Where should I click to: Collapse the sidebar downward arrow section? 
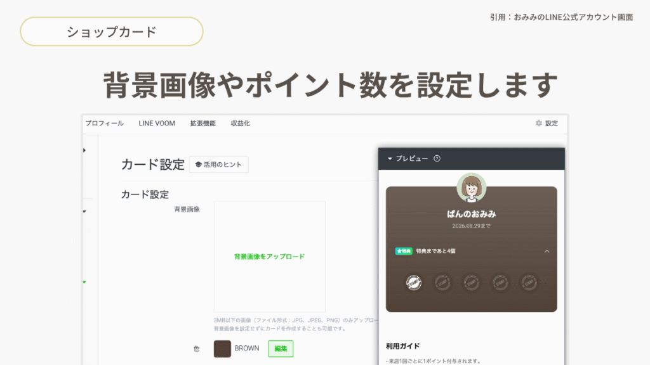pyautogui.click(x=84, y=212)
